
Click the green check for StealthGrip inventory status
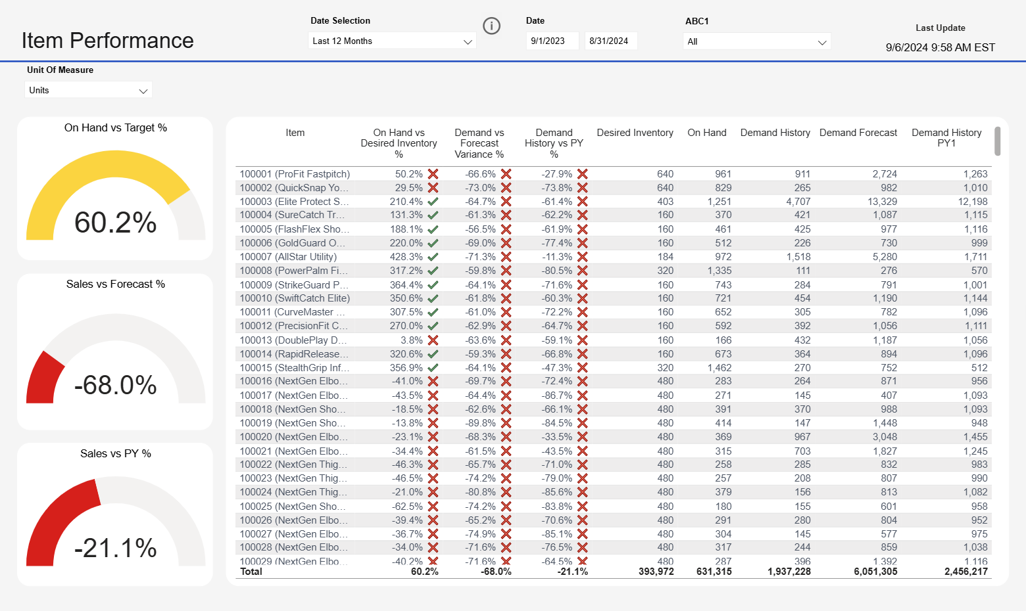pos(432,367)
